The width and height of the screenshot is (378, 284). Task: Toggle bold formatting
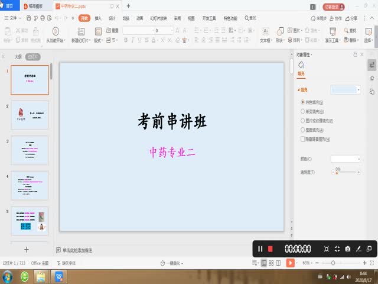126,40
